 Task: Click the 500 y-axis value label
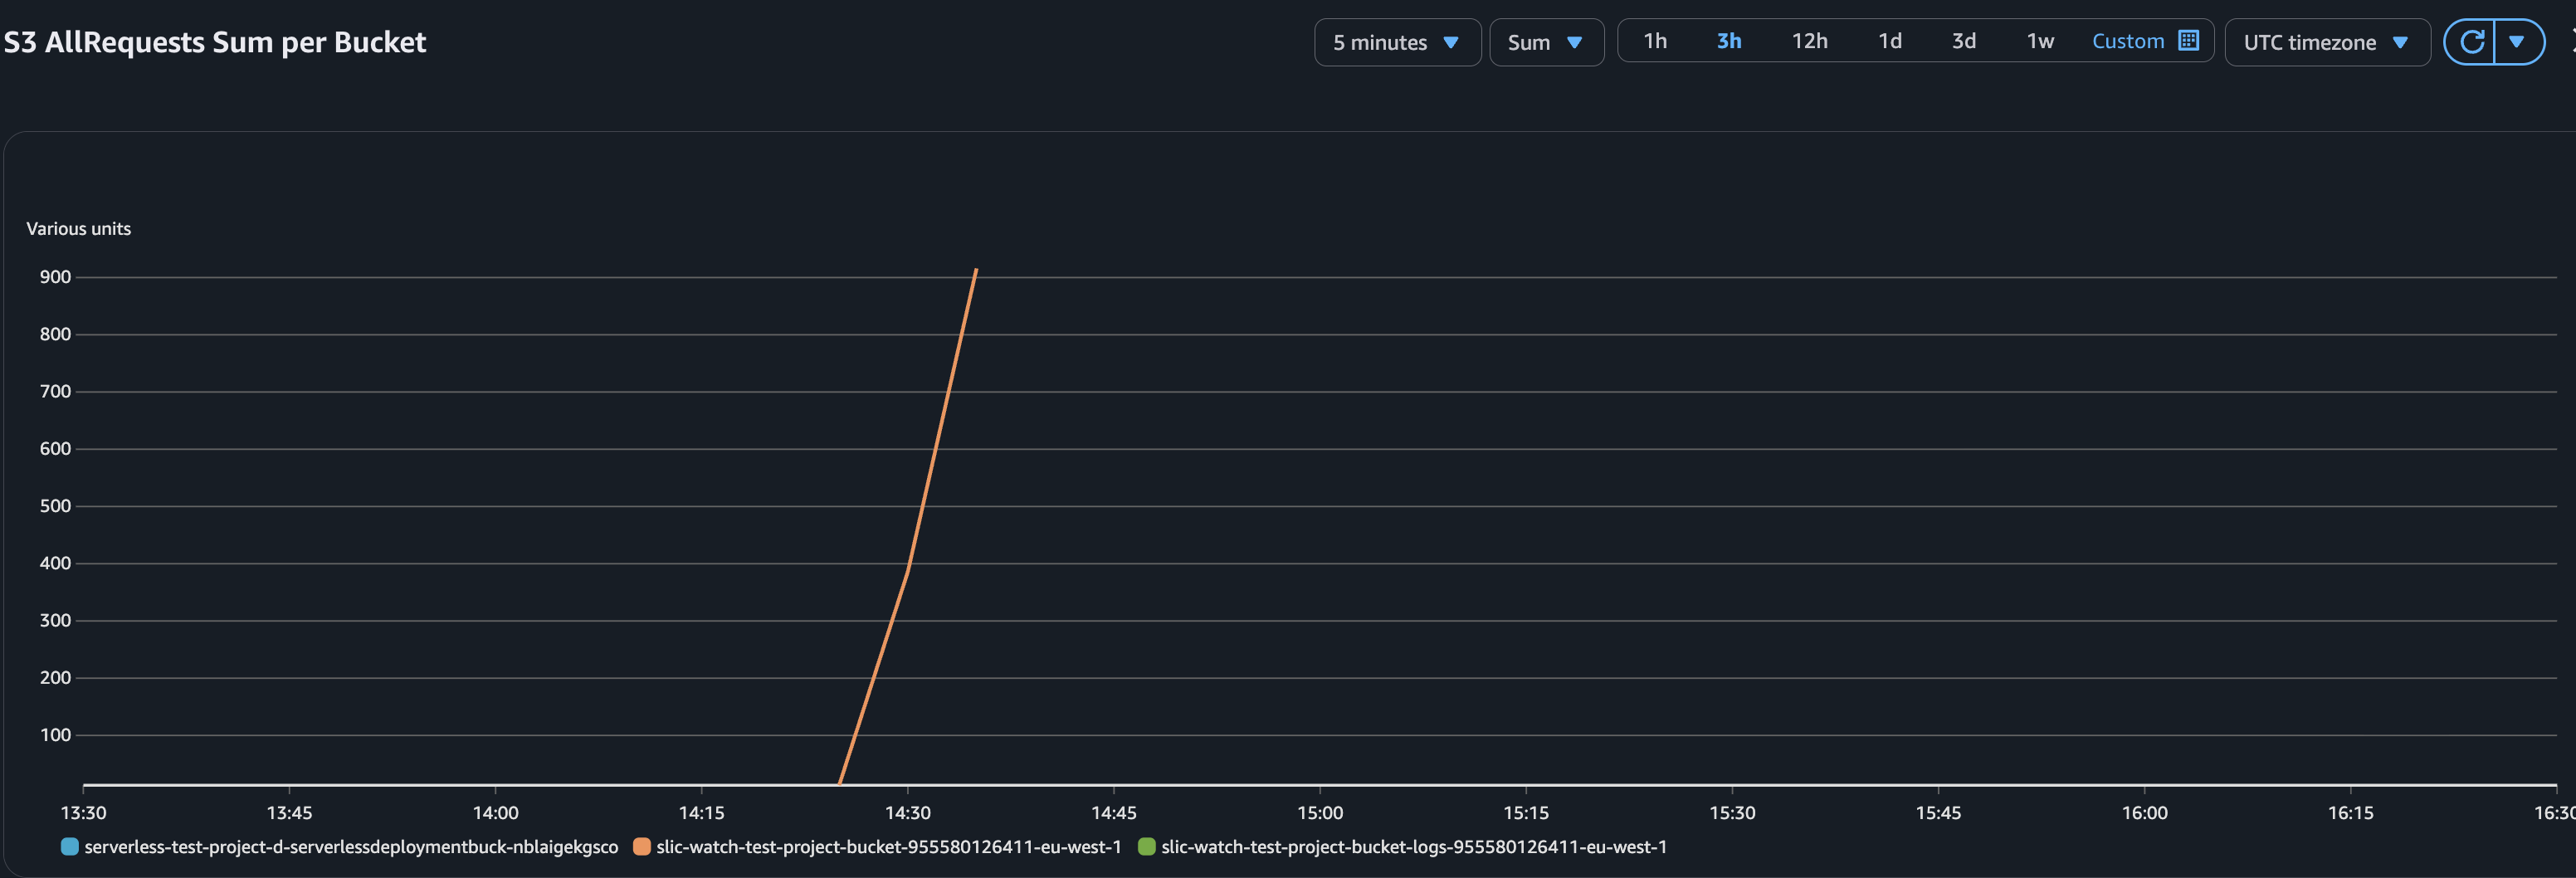[x=55, y=506]
